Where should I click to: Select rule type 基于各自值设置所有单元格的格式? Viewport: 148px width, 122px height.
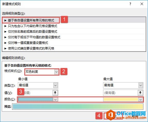[74, 20]
